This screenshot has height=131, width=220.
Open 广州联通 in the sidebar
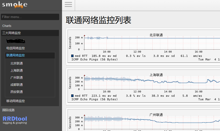tap(17, 78)
